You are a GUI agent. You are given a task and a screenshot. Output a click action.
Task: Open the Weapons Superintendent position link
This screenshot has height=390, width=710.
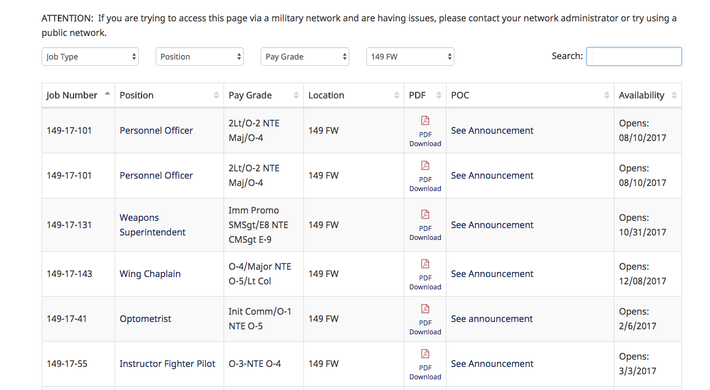coord(152,225)
